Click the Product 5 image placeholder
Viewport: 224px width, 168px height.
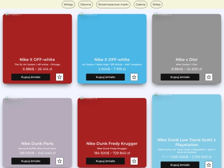tap(88, 98)
